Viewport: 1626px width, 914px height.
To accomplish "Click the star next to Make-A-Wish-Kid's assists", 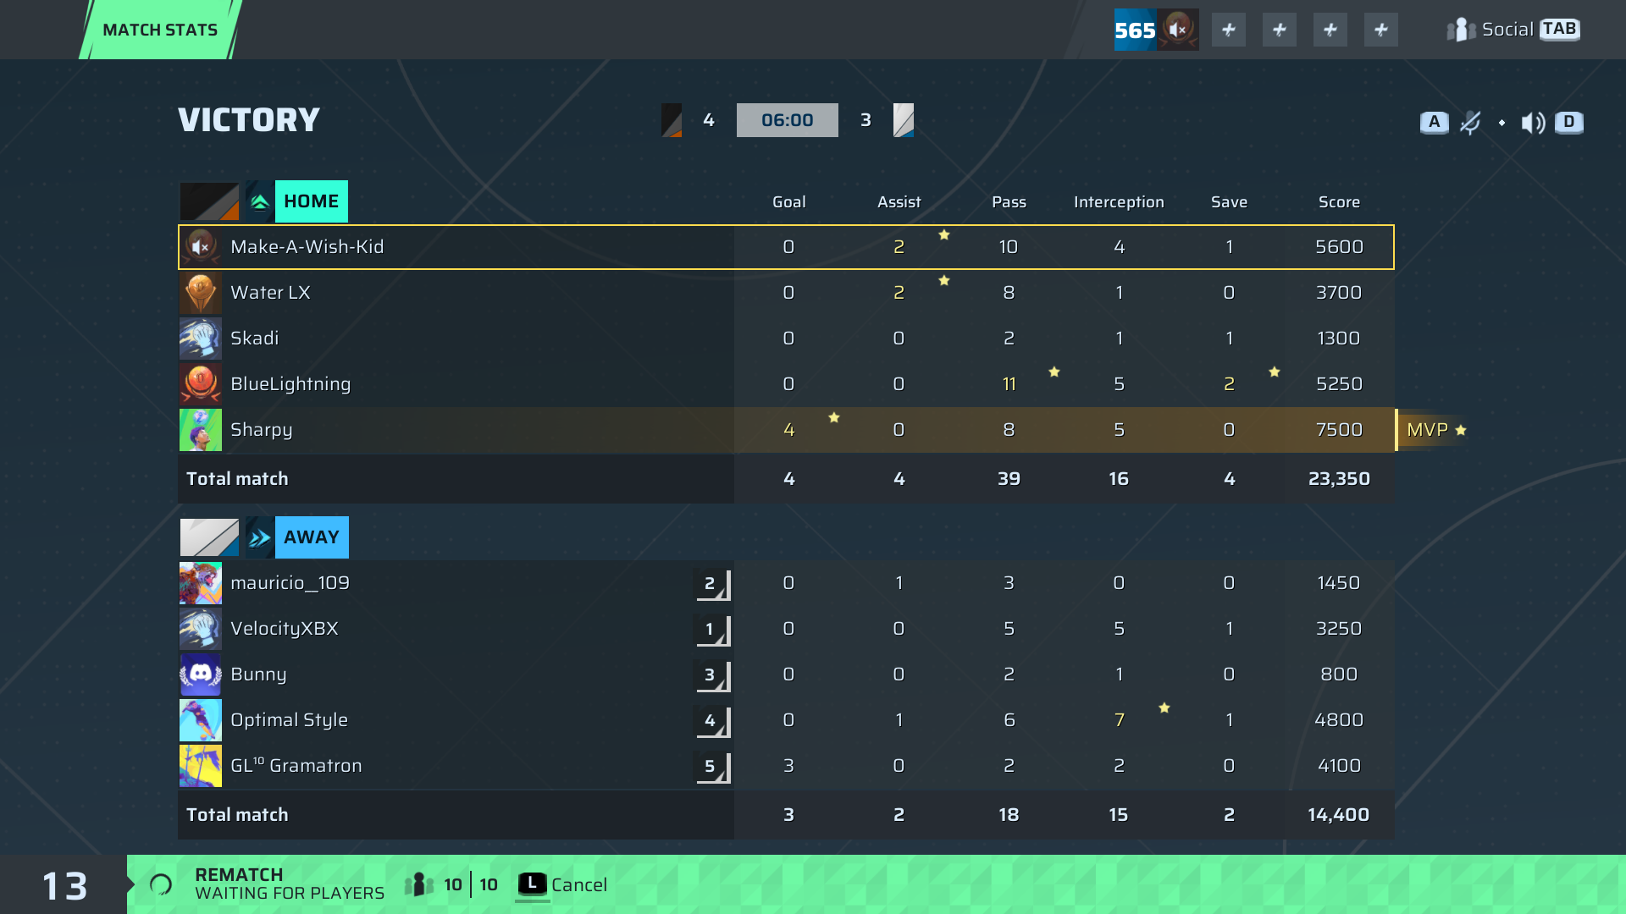I will pyautogui.click(x=944, y=234).
